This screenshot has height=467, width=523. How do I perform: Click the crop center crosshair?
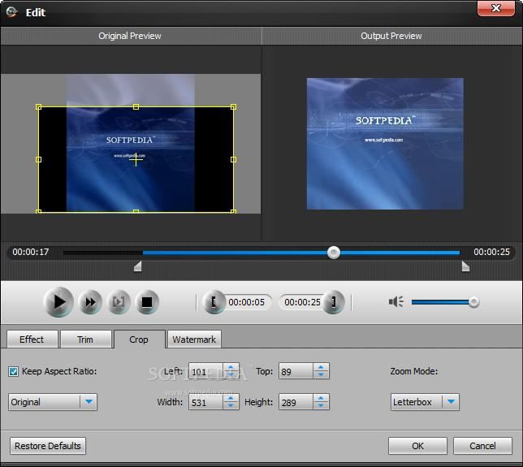136,160
